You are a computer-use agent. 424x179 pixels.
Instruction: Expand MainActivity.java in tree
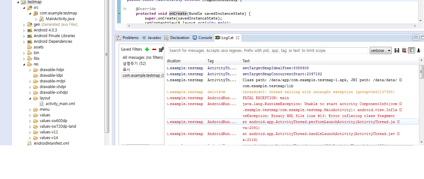click(36, 19)
